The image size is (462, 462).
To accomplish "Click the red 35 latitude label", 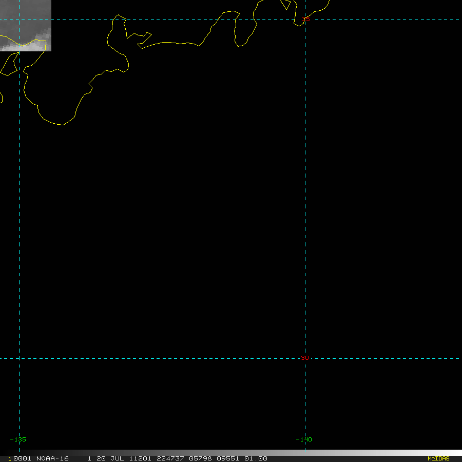I will click(x=306, y=20).
